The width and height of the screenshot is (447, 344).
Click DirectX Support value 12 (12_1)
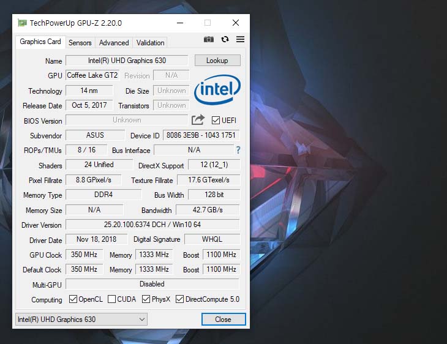pos(214,165)
